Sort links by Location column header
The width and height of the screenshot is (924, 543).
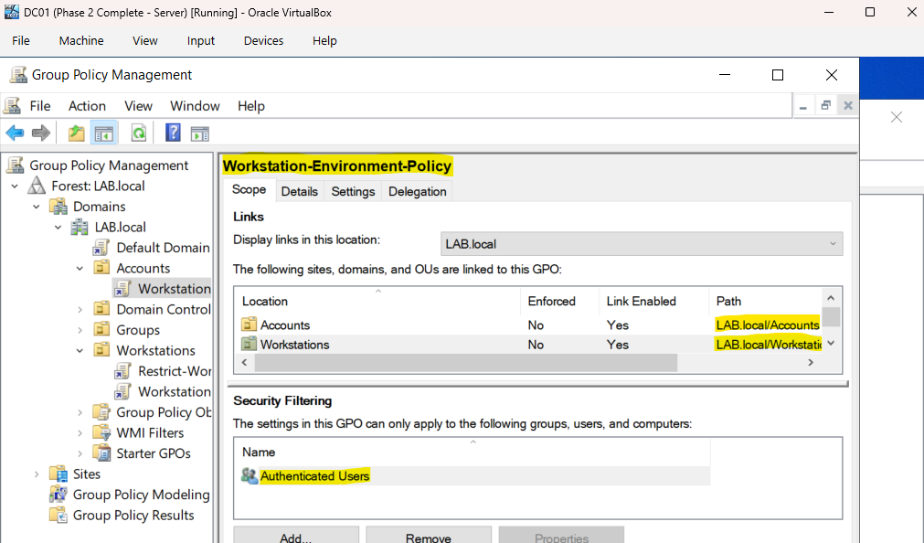click(x=378, y=302)
